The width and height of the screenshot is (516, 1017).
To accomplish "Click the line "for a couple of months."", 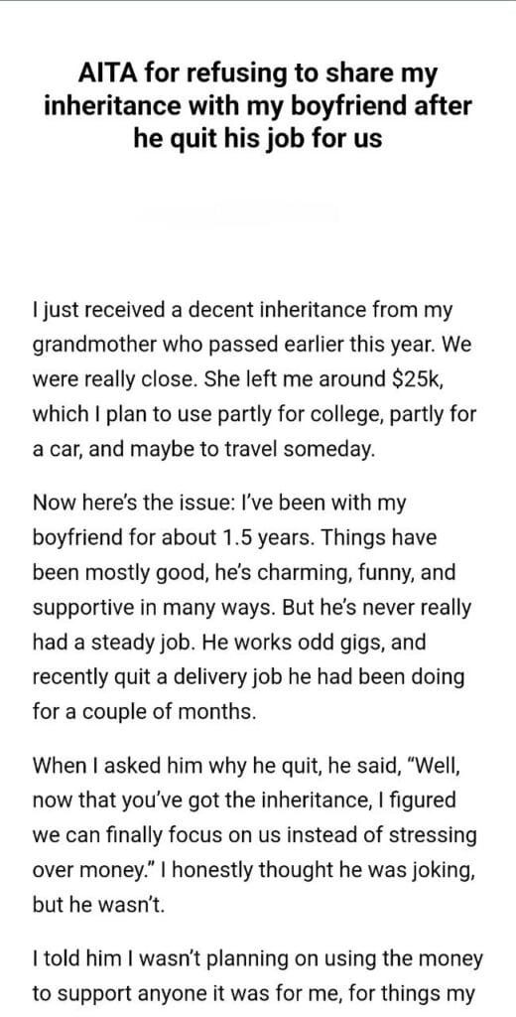I will click(x=144, y=712).
